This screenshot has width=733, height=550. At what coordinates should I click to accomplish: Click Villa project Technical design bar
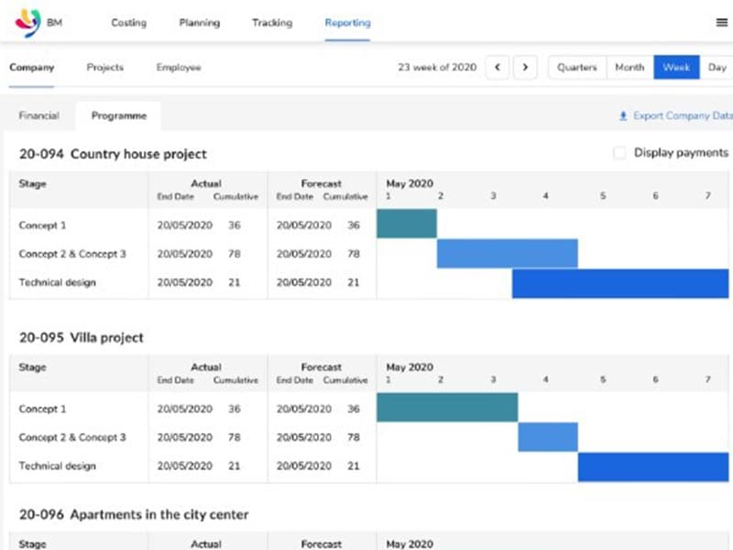652,467
